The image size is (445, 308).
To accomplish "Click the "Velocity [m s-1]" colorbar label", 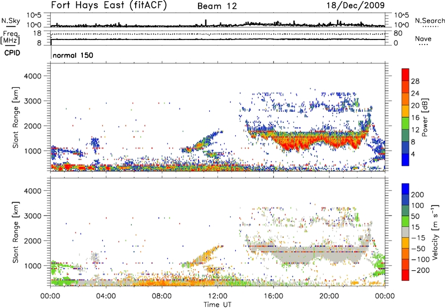I will click(435, 232).
